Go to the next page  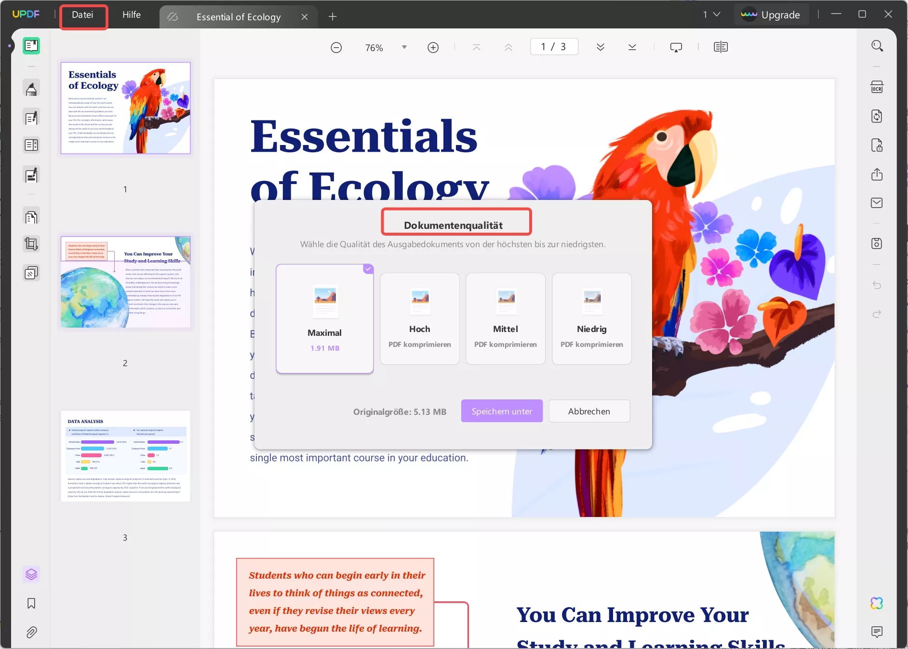(x=601, y=47)
